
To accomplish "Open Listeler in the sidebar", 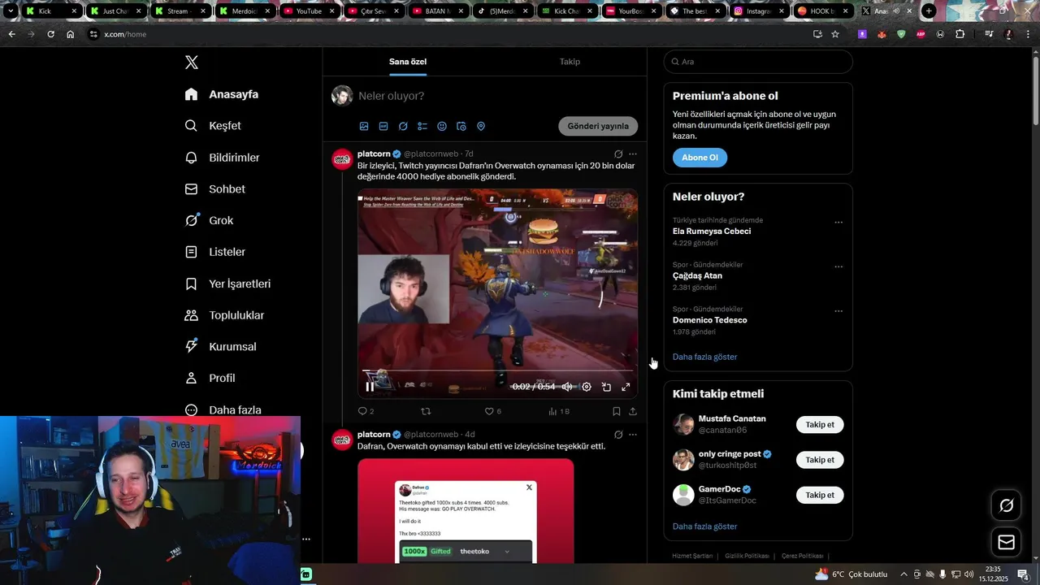I will coord(214,252).
